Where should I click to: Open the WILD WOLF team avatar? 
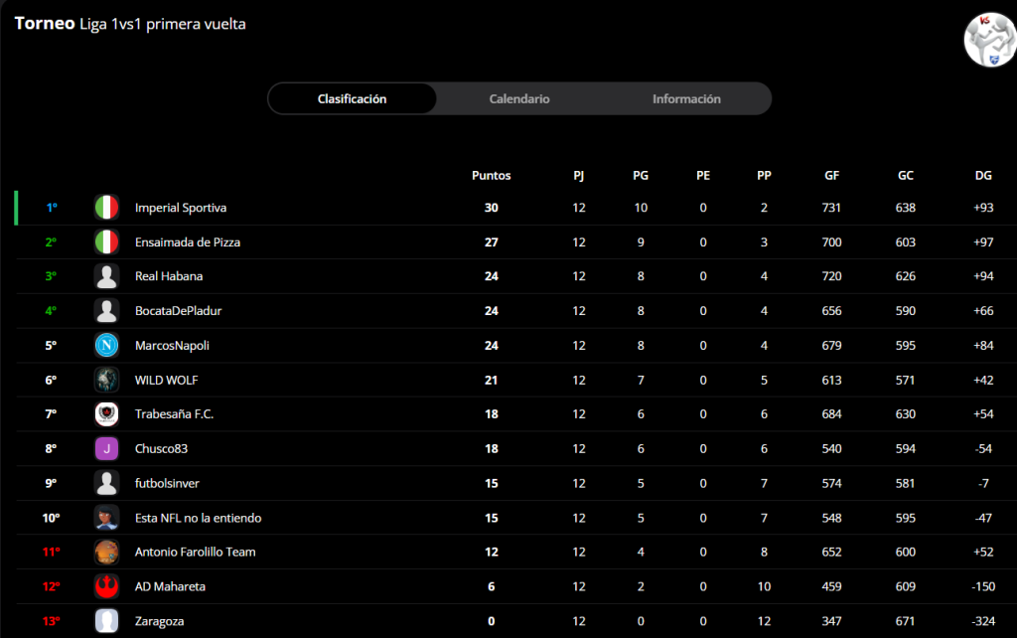click(106, 380)
